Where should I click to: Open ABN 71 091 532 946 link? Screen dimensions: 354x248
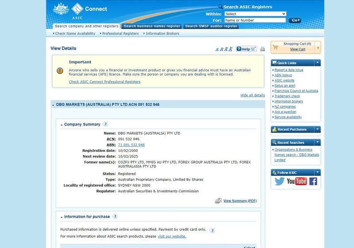pyautogui.click(x=131, y=145)
